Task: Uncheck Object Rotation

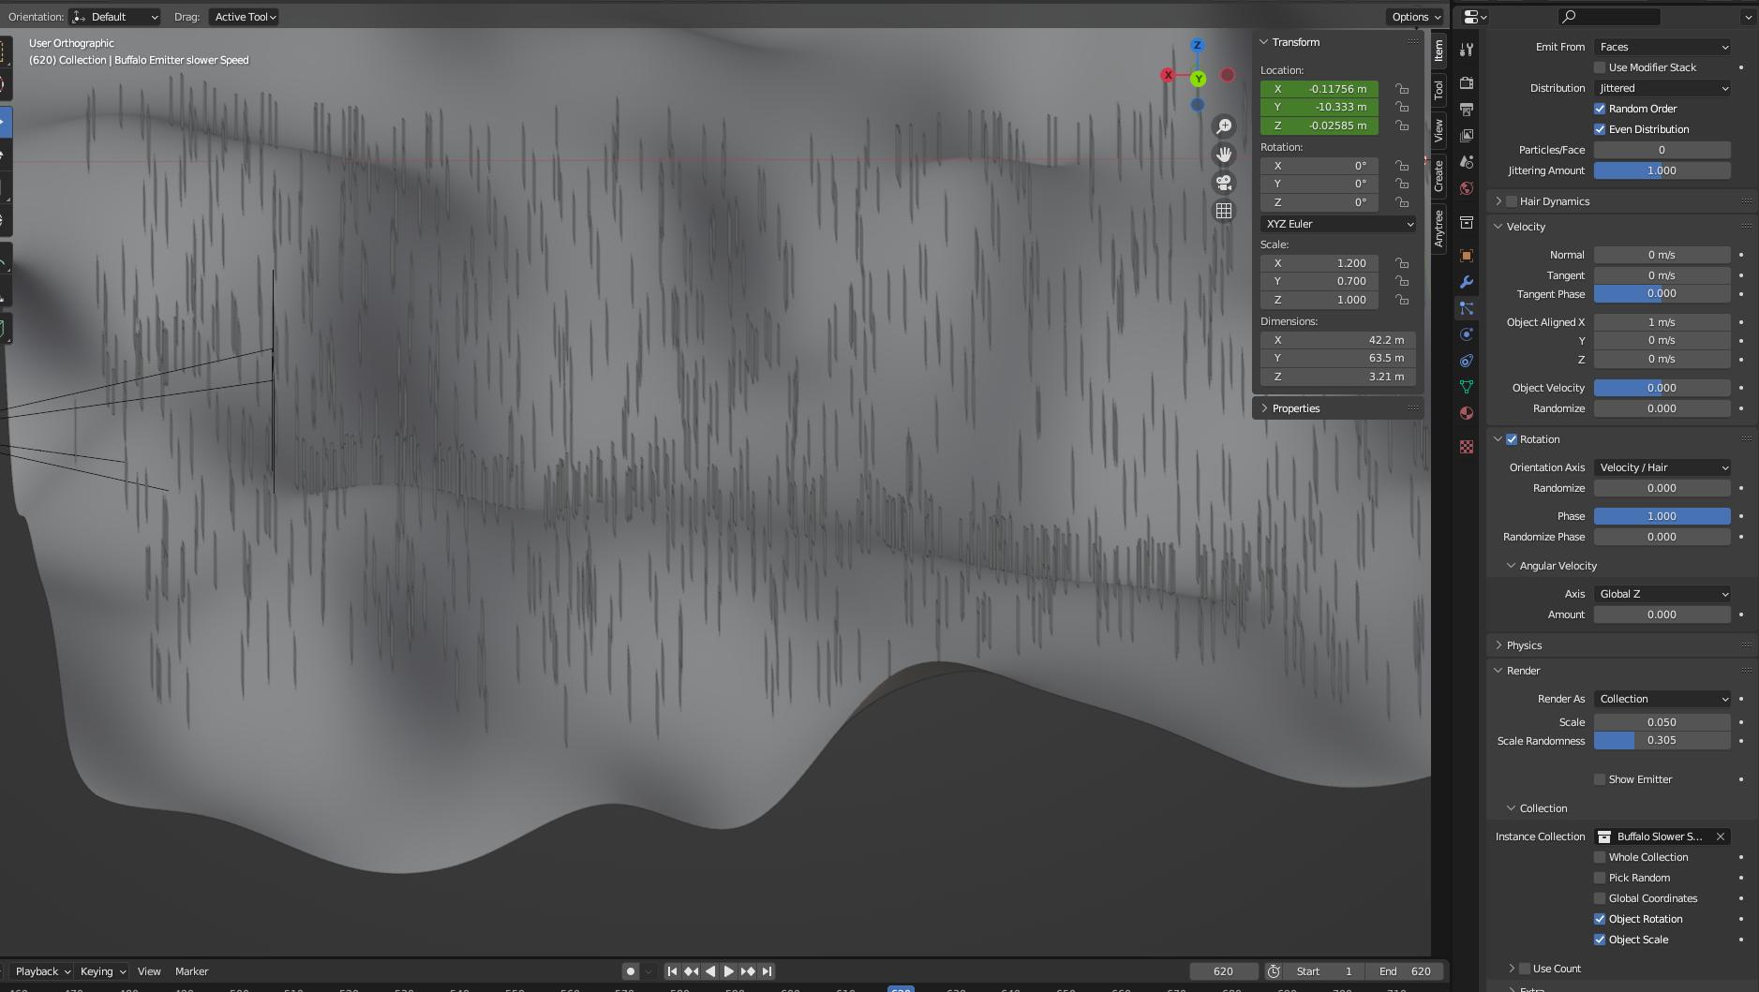Action: pyautogui.click(x=1600, y=919)
